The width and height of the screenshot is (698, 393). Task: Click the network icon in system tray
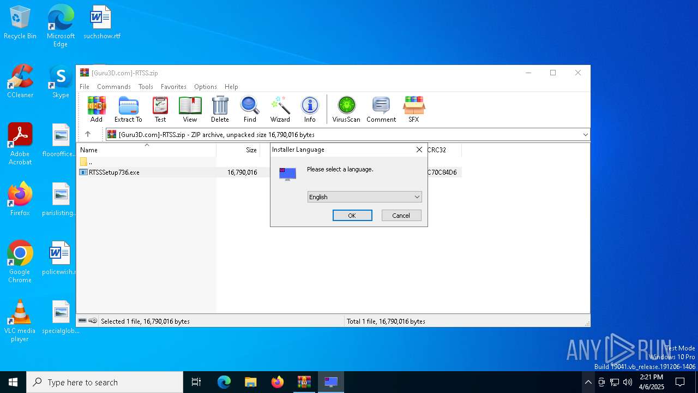(615, 382)
